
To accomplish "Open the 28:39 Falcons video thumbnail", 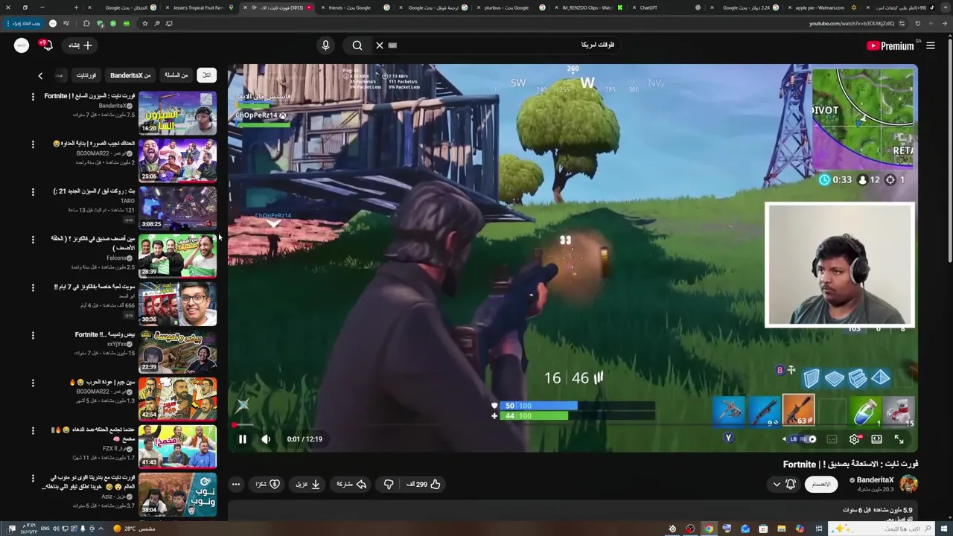I will (177, 255).
